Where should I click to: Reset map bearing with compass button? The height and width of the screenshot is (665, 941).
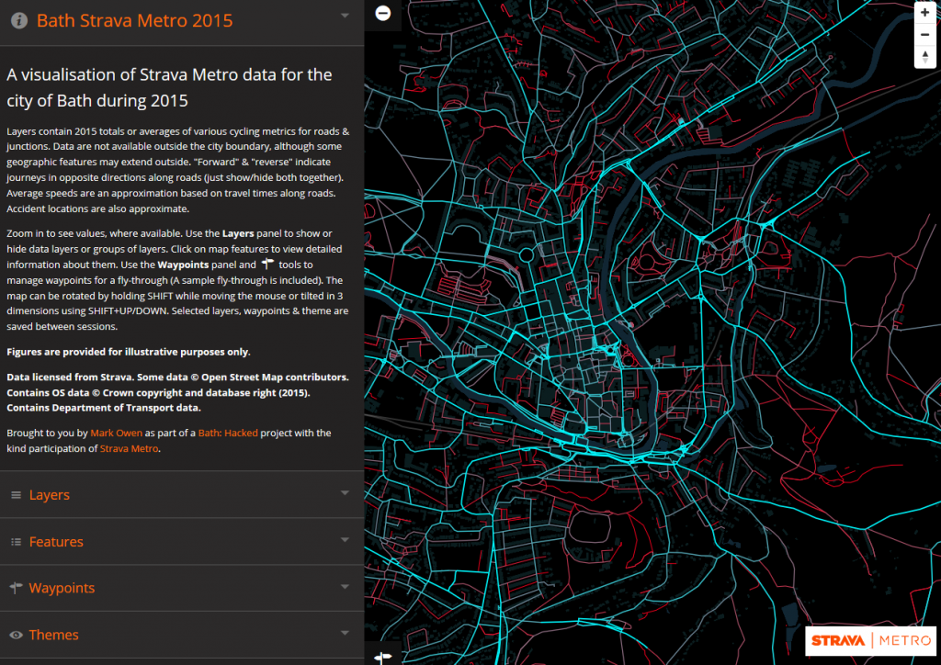[924, 57]
